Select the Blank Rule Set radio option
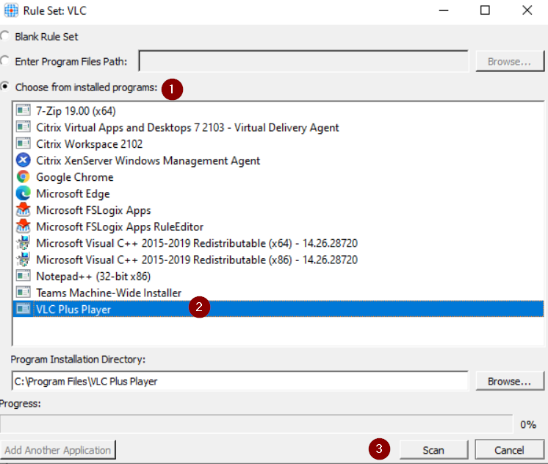This screenshot has height=464, width=548. click(x=4, y=36)
